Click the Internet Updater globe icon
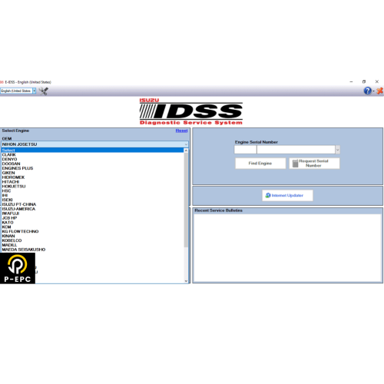 268,195
